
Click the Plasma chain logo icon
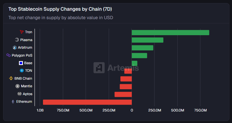click(x=17, y=40)
